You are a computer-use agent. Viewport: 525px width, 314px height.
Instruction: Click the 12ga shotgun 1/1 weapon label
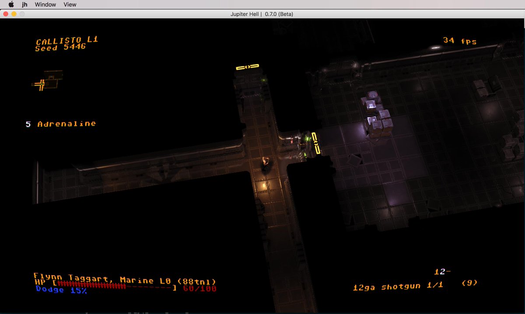[x=399, y=286]
